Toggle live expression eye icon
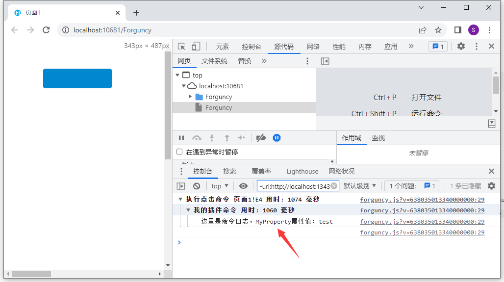504x282 pixels. pyautogui.click(x=243, y=186)
